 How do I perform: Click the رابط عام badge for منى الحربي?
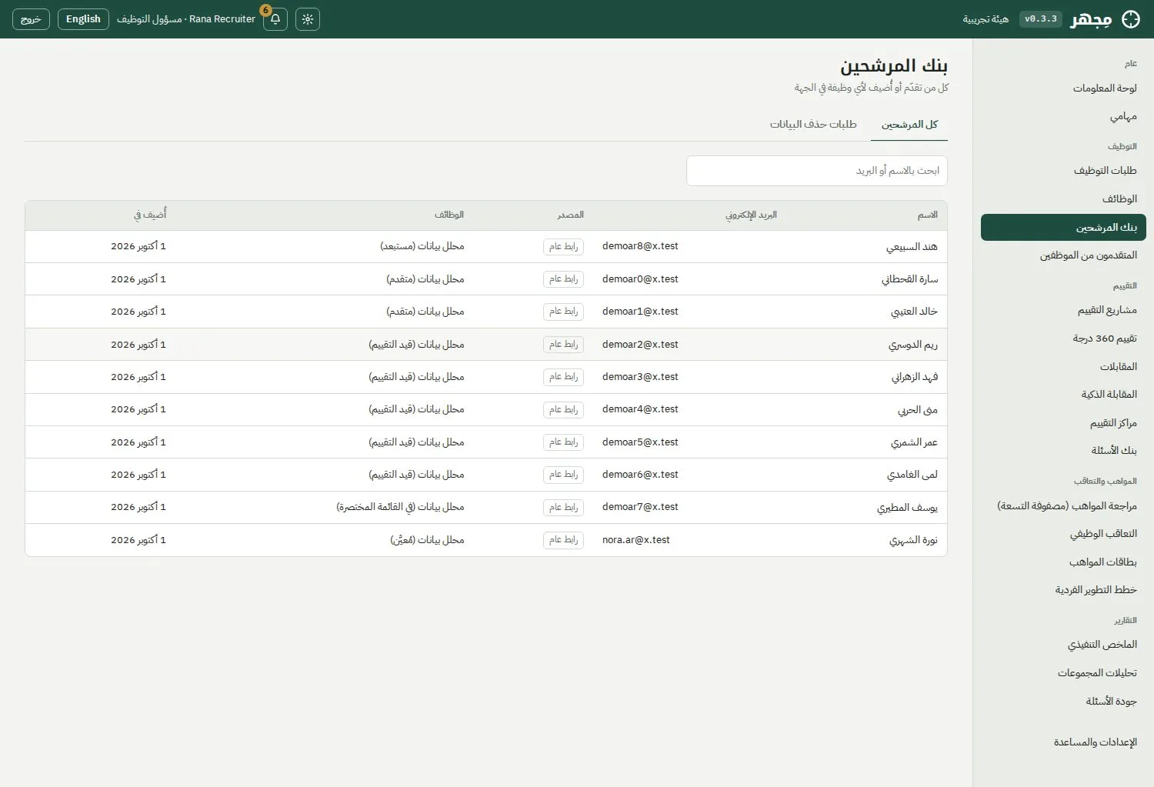click(x=563, y=410)
